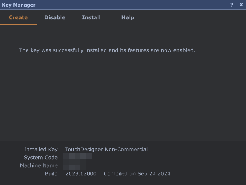Select the build number 2023.12000
Screen dimensions: 246x185
pos(81,174)
